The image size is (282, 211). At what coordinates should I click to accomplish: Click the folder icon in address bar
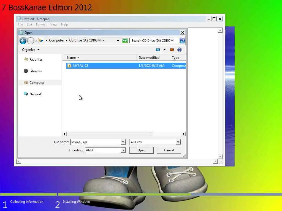[x=41, y=40]
